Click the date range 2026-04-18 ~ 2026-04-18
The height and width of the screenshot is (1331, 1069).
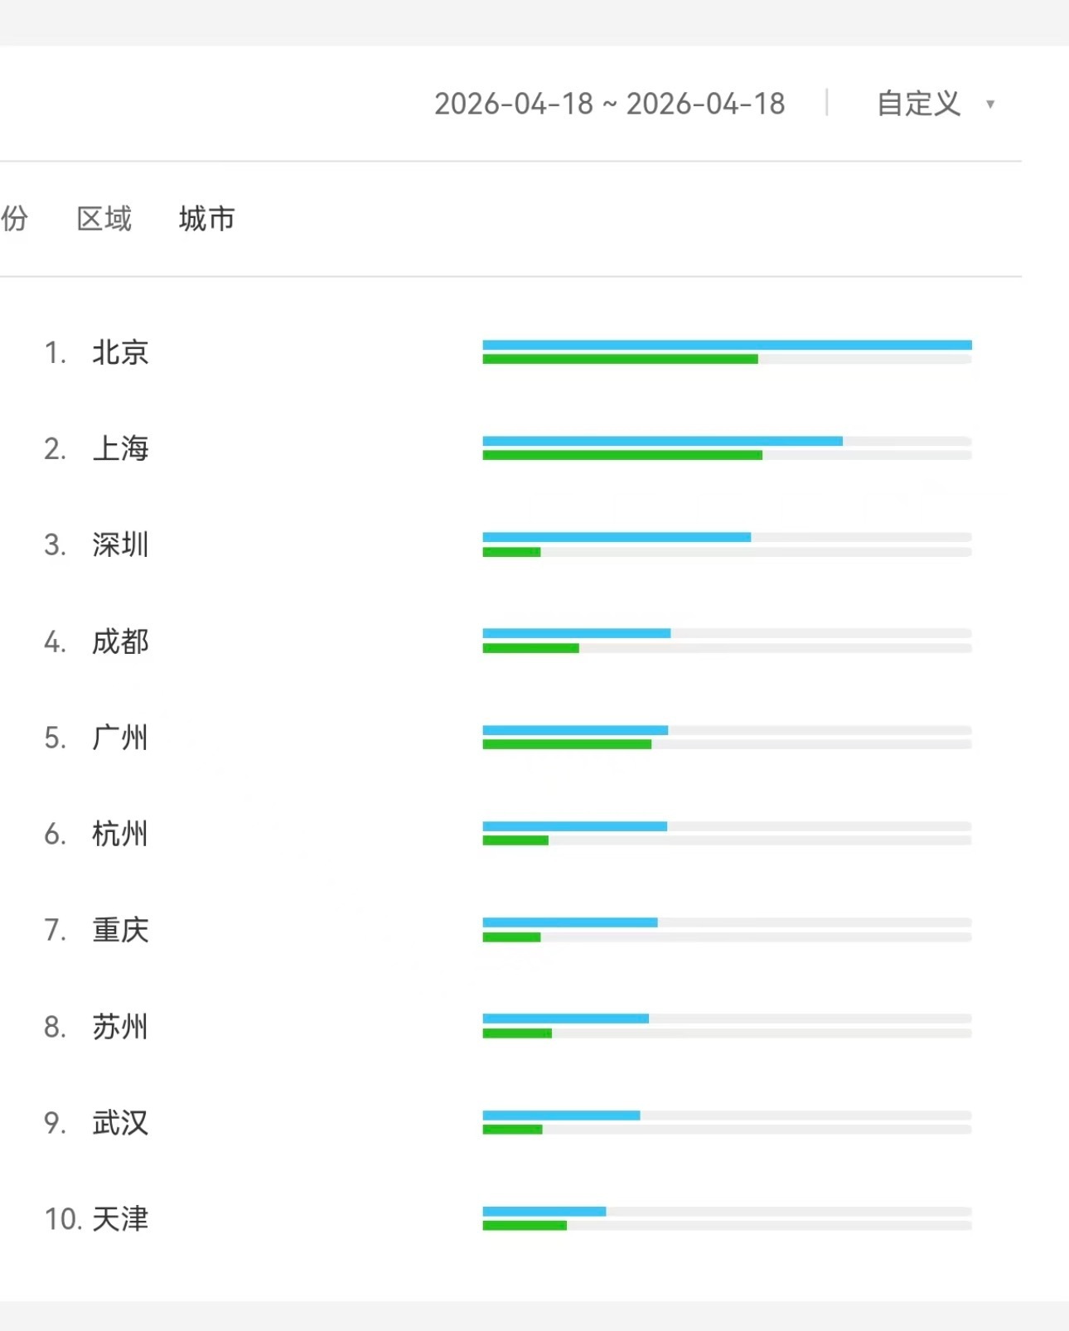click(x=611, y=104)
